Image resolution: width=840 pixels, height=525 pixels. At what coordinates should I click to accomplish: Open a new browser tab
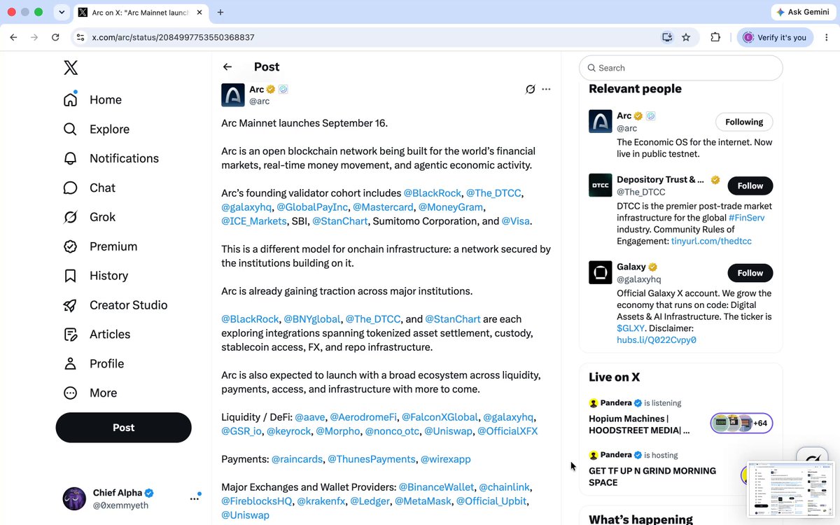(x=220, y=12)
